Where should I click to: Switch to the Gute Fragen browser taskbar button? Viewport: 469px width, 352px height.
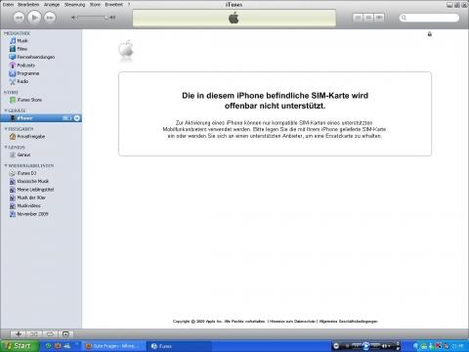click(113, 346)
